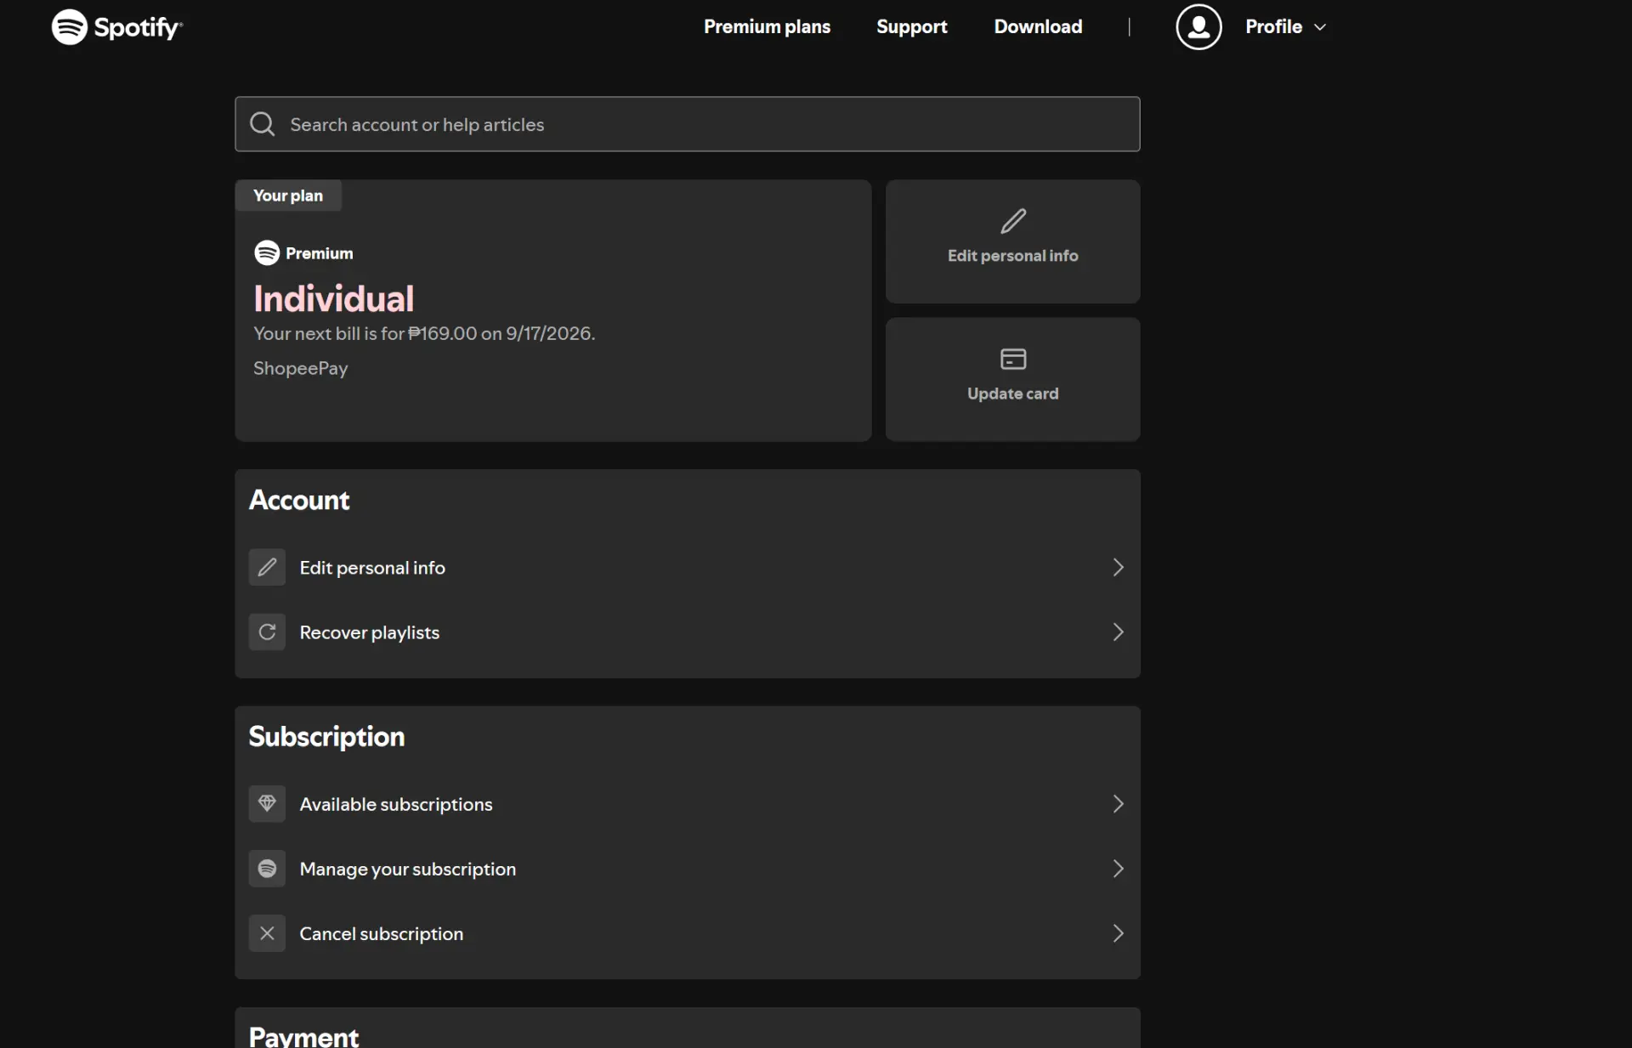
Task: Open the Manage your subscription entry
Action: click(688, 869)
